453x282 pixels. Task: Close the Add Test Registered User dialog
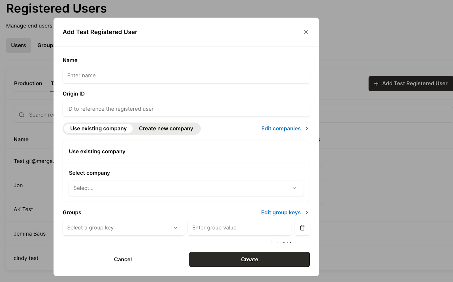point(306,32)
